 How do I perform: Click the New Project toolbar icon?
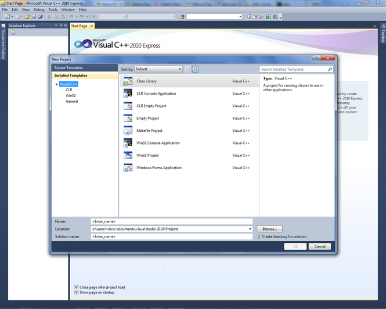[7, 17]
